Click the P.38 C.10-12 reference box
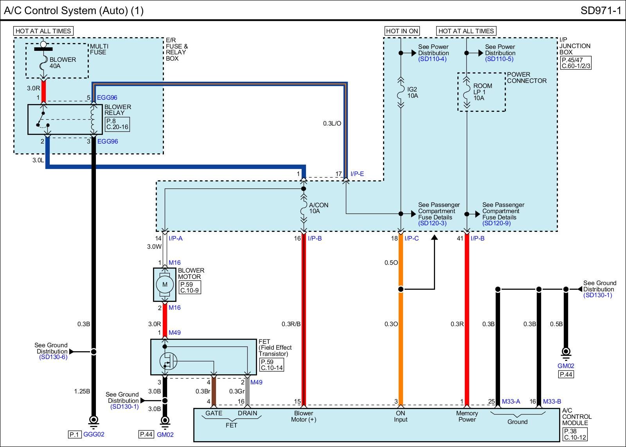626x447 pixels. (575, 434)
